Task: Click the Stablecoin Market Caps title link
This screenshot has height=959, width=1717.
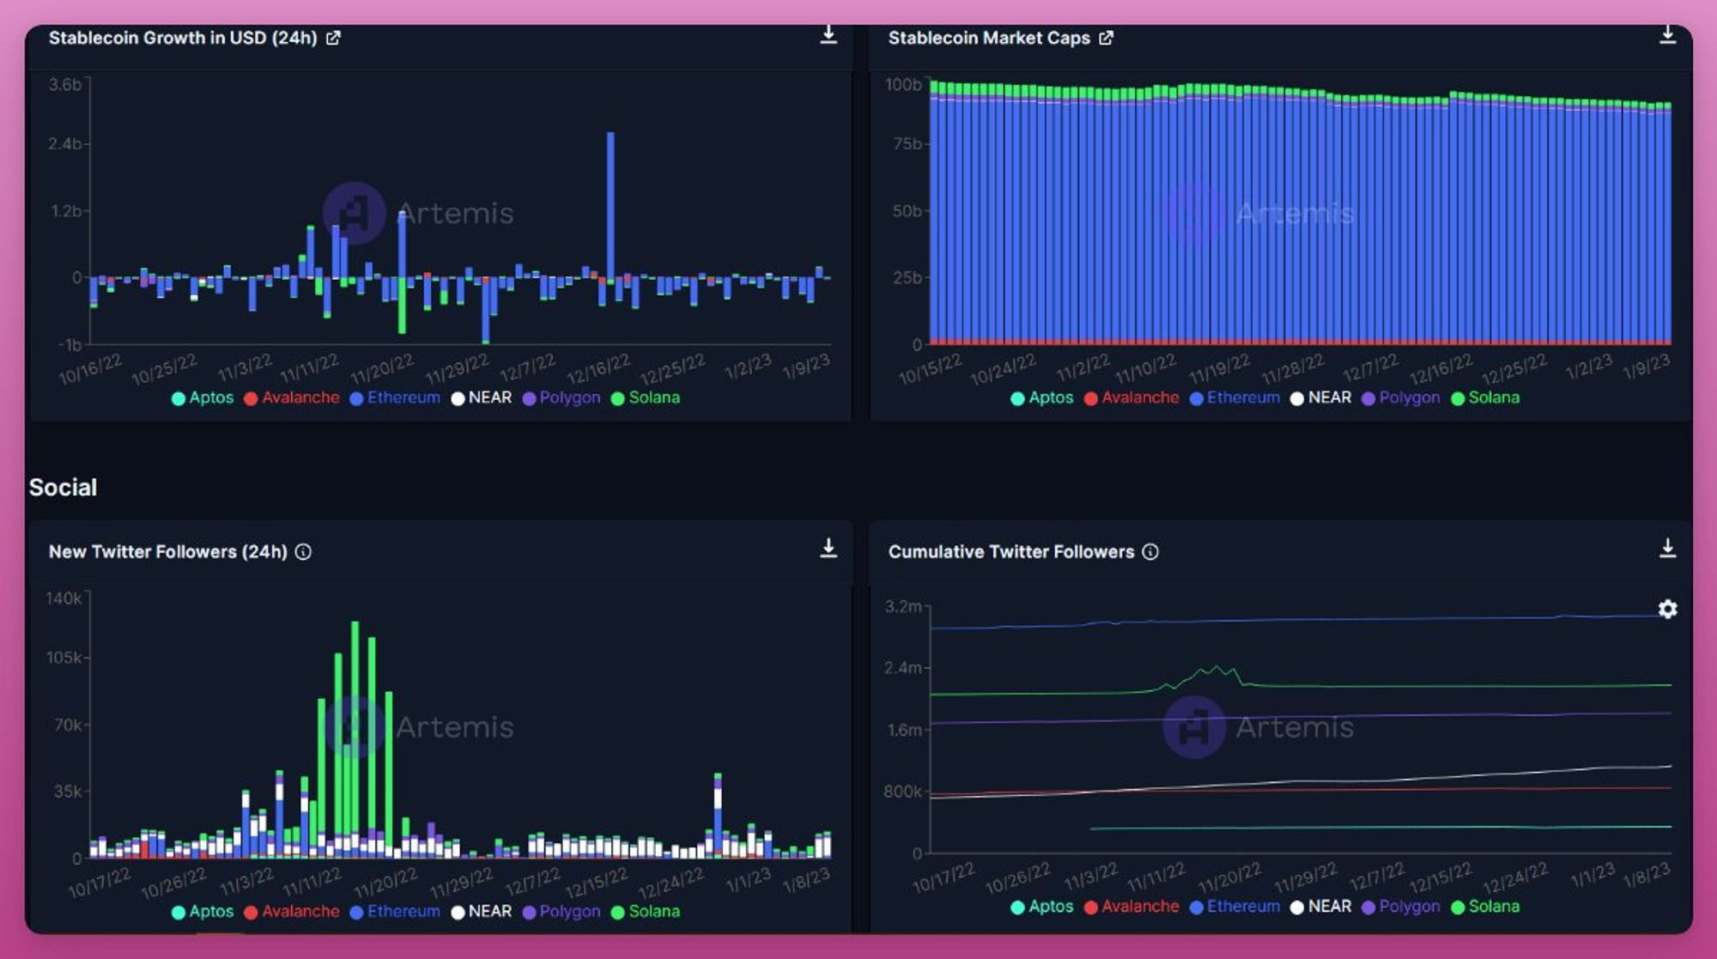Action: (989, 38)
